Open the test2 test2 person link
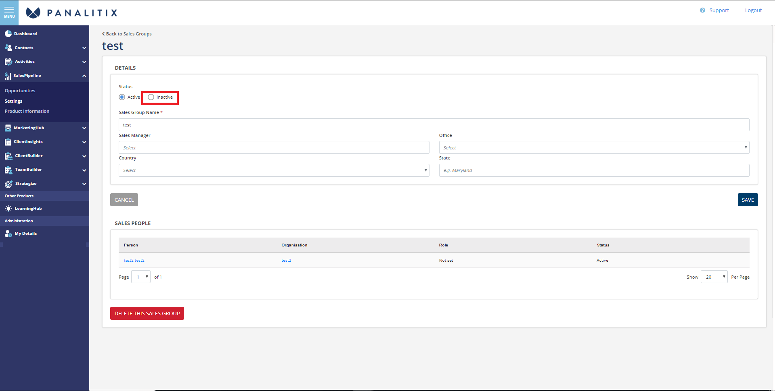This screenshot has height=391, width=775. tap(134, 261)
